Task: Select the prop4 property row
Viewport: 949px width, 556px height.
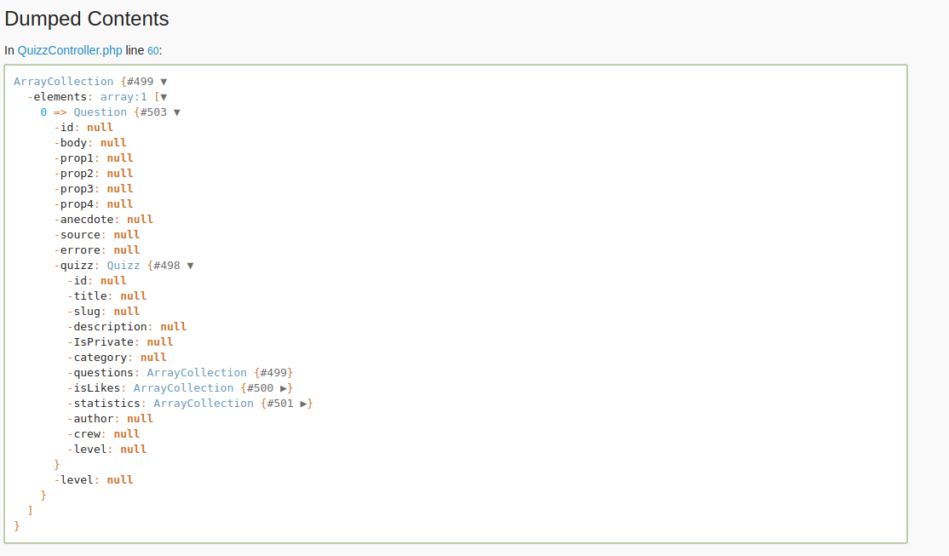Action: [94, 203]
